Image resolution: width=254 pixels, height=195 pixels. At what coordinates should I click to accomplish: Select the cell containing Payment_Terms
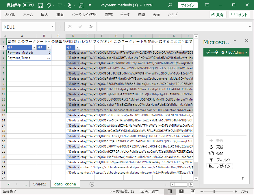[x=22, y=58]
